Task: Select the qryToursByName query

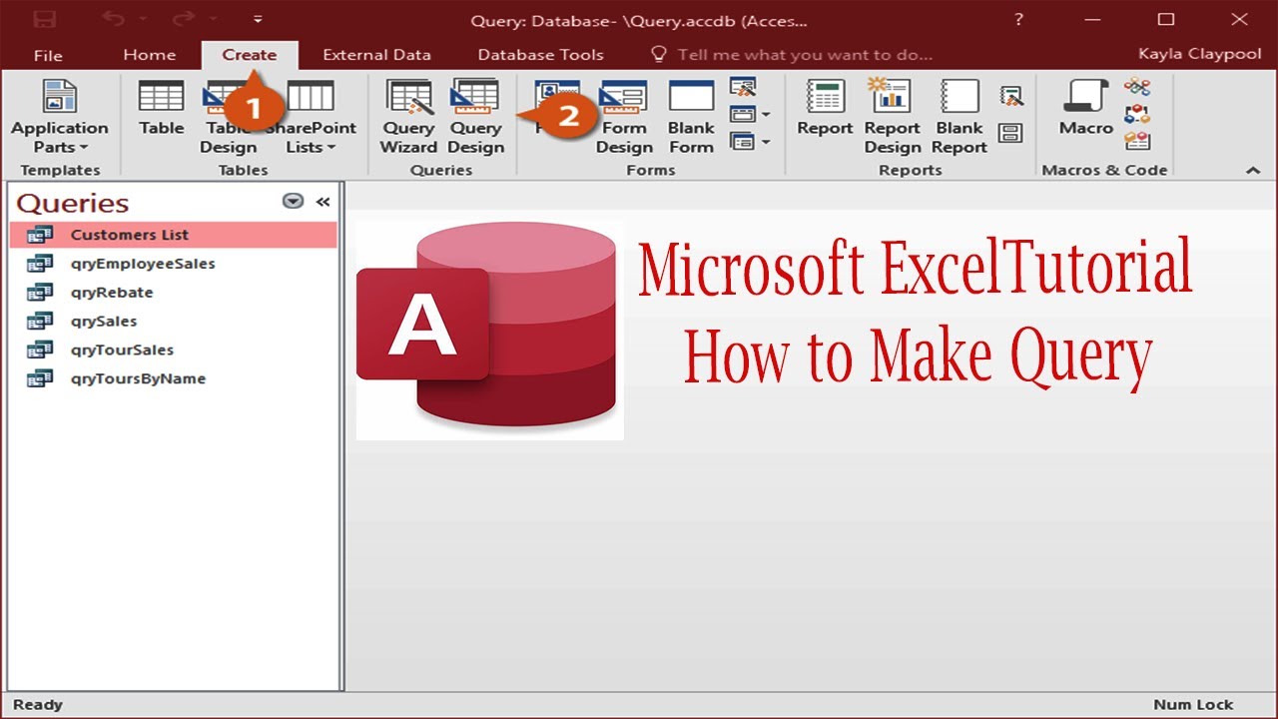Action: click(x=174, y=378)
